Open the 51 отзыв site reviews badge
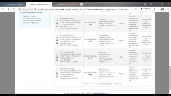 pyautogui.click(x=145, y=9)
